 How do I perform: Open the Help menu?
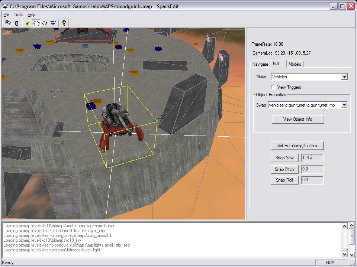(31, 14)
